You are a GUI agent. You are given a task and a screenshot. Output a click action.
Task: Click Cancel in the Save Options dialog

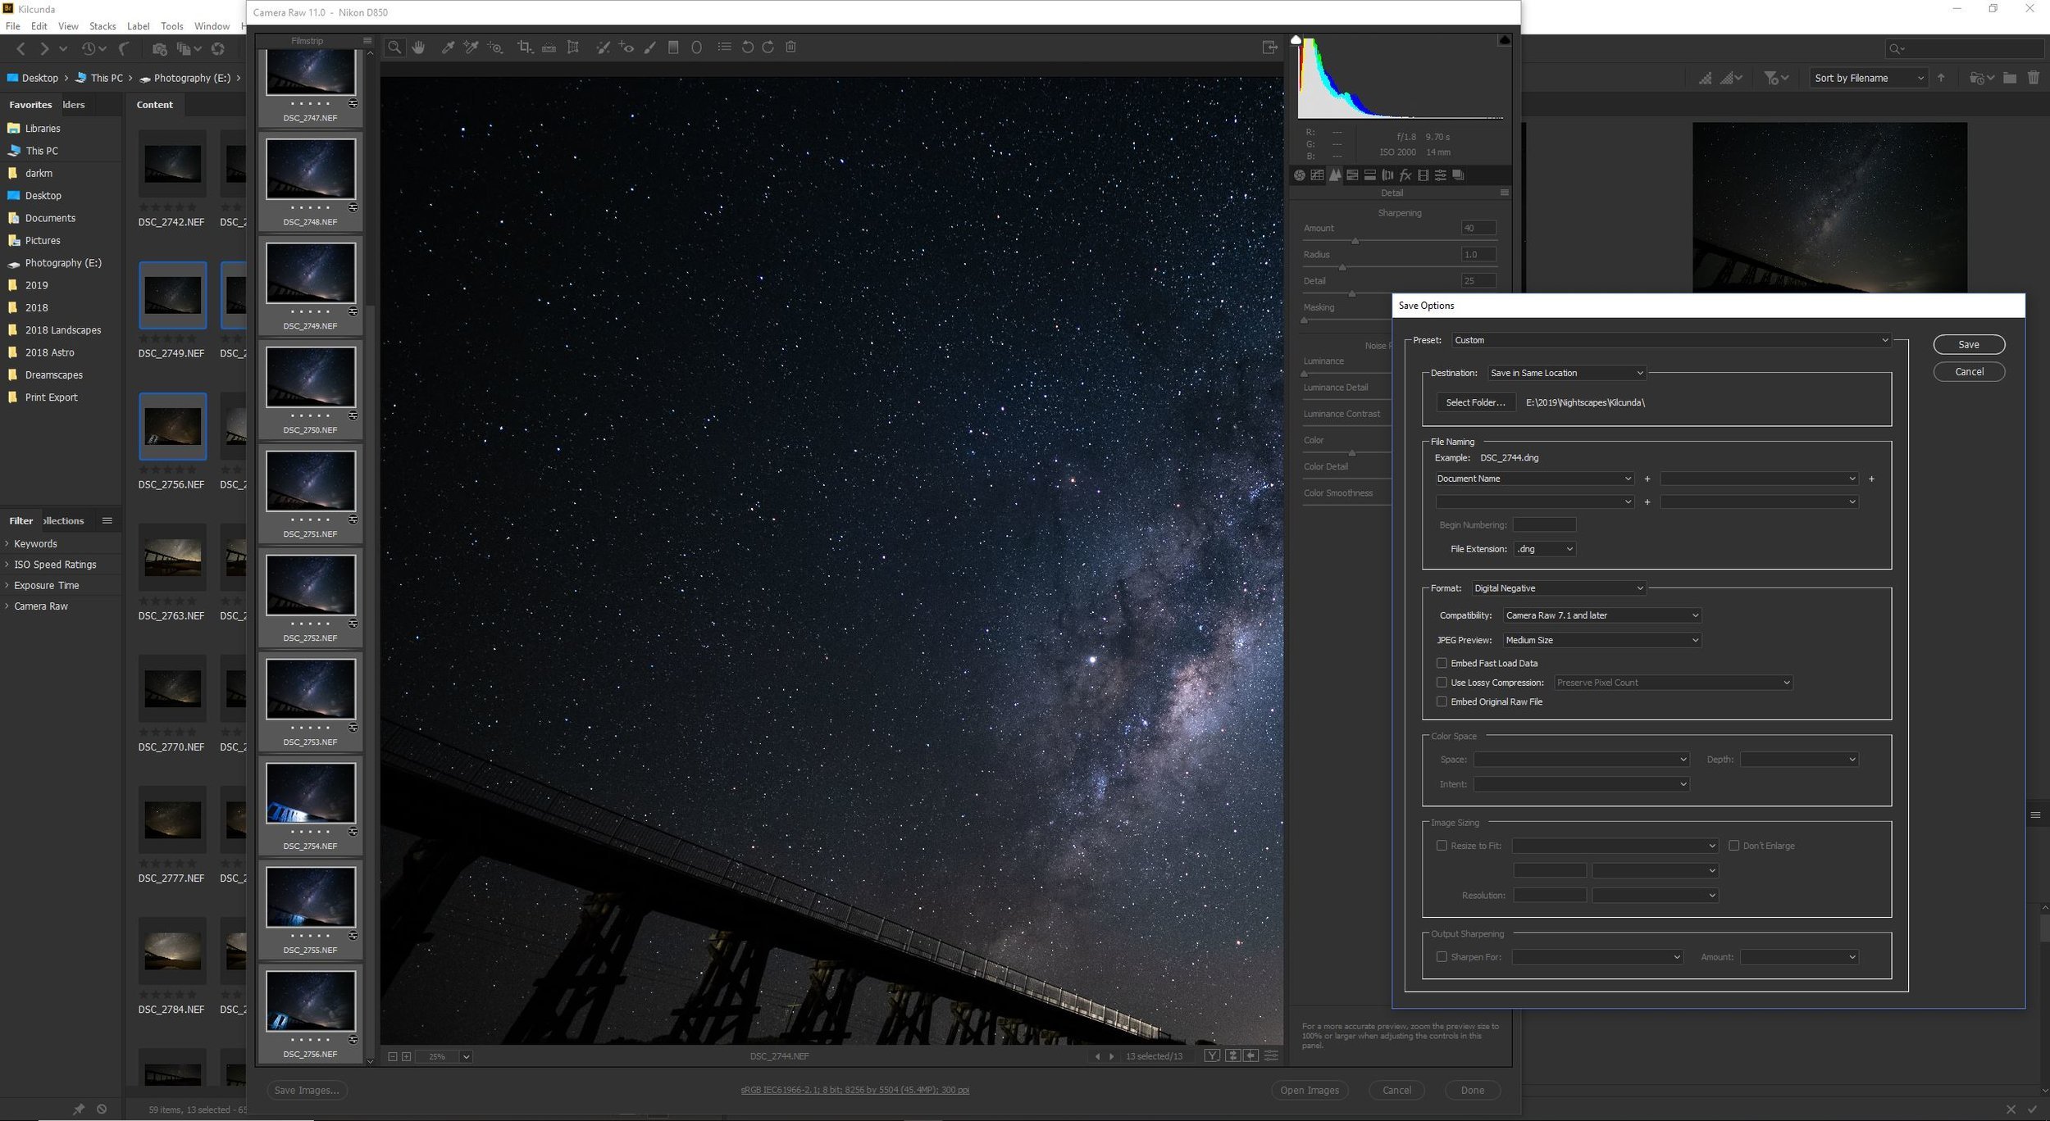[x=1969, y=372]
